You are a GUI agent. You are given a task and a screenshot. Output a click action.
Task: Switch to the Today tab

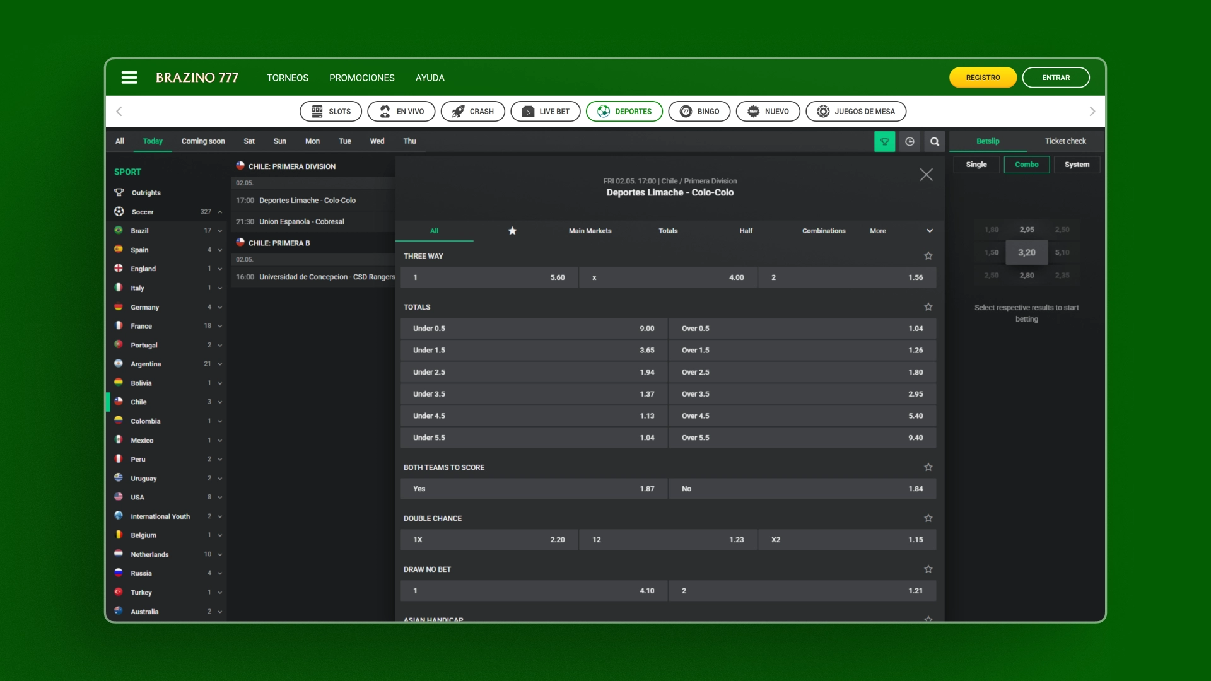tap(153, 141)
